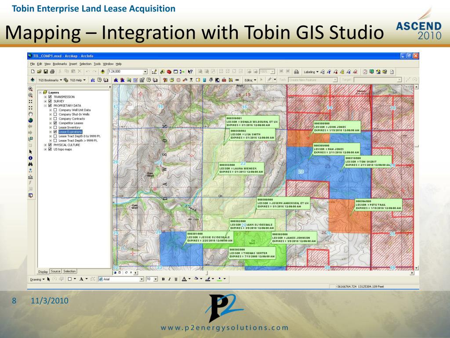Click the line color pen swatch
450x338 pixels.
click(x=208, y=279)
